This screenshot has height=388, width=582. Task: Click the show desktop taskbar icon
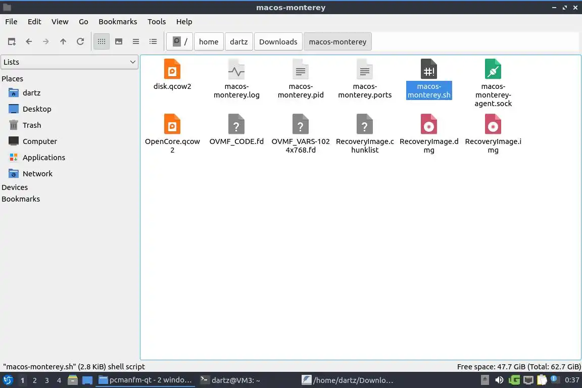(87, 380)
